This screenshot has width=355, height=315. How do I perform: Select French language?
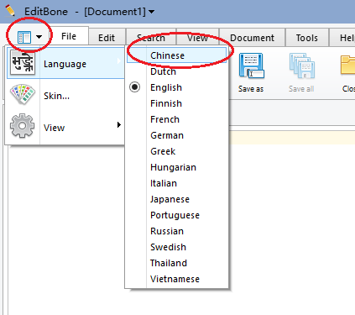[x=176, y=119]
